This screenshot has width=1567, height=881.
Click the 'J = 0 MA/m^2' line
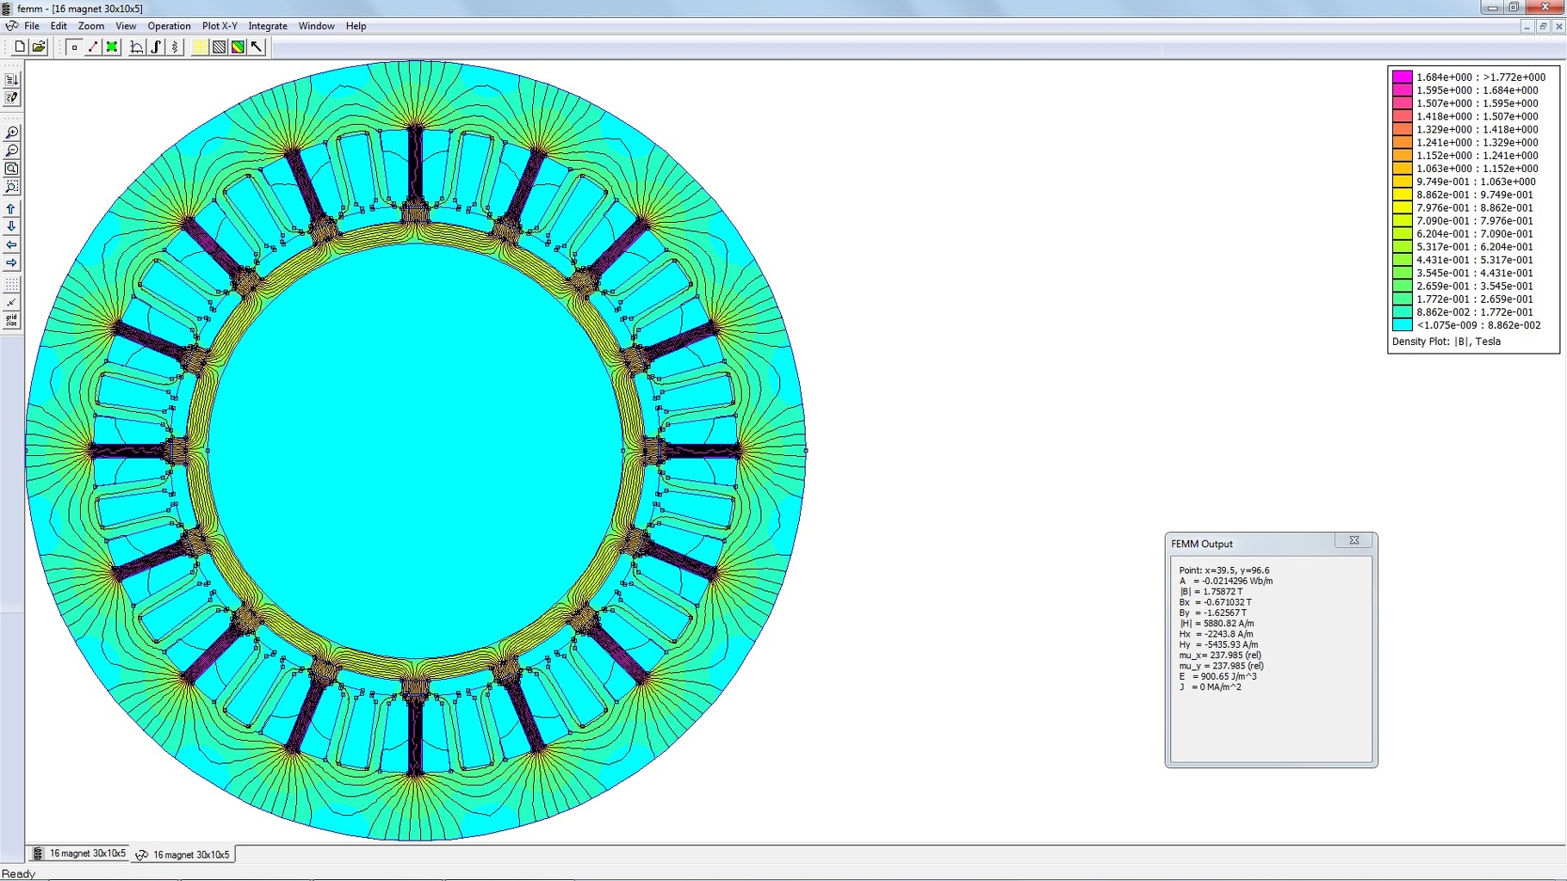(1210, 687)
